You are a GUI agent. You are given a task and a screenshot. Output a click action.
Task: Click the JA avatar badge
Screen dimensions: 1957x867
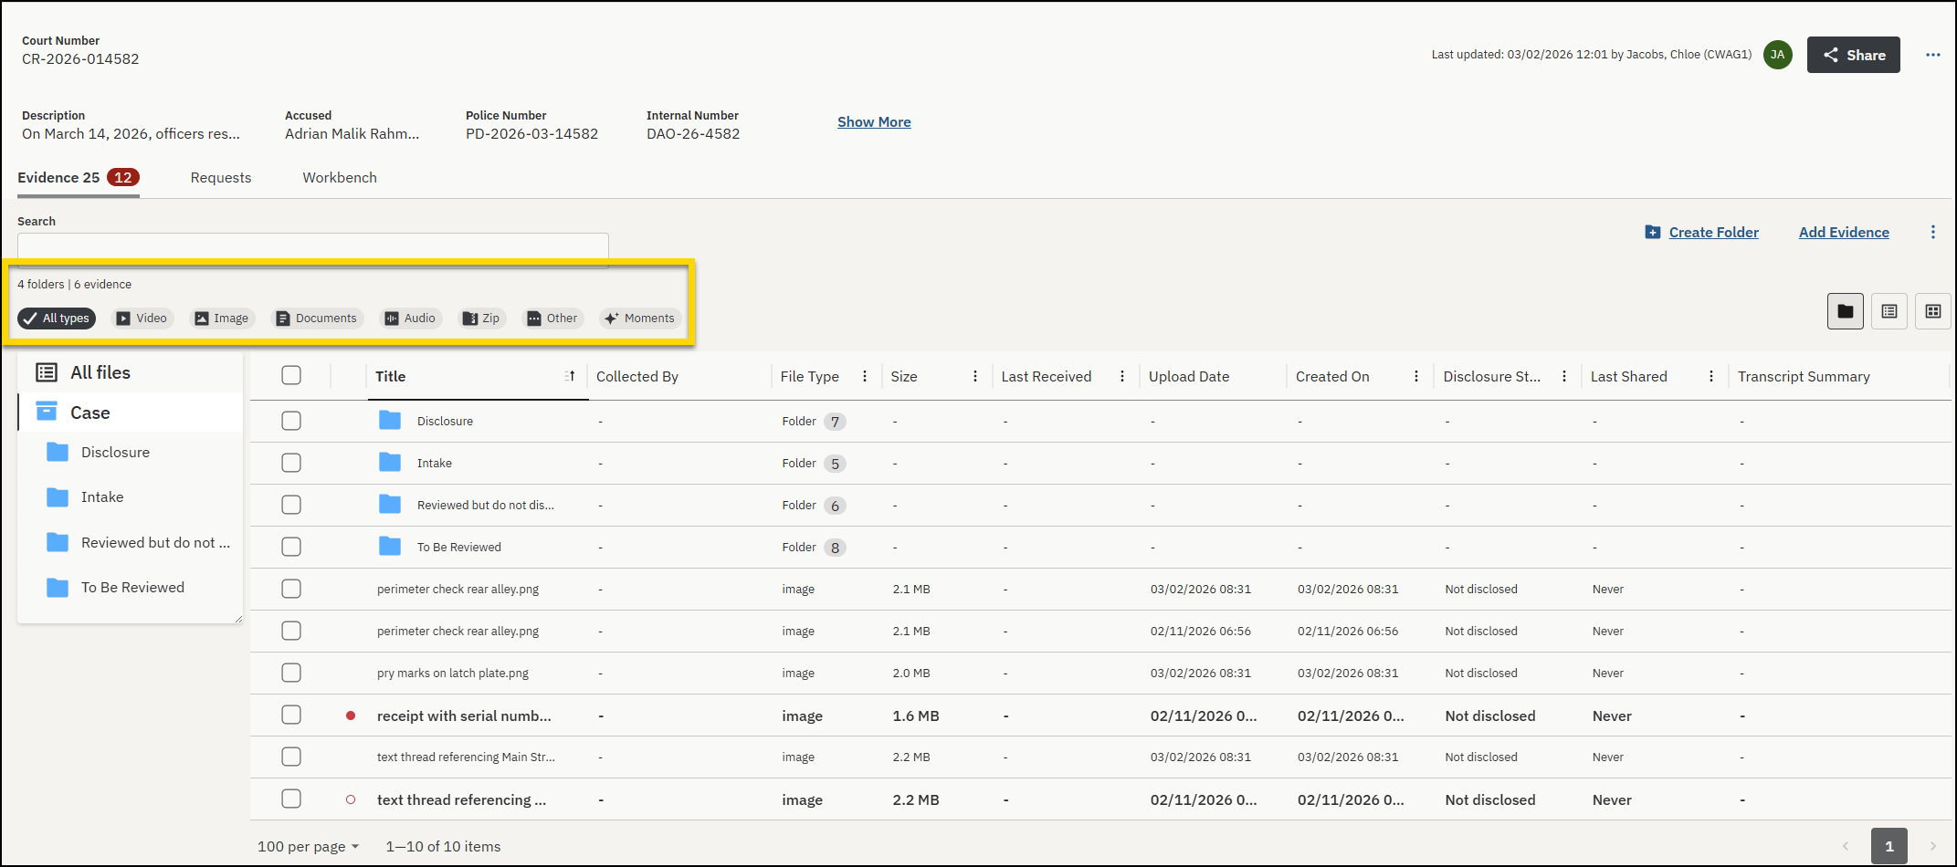coord(1778,55)
